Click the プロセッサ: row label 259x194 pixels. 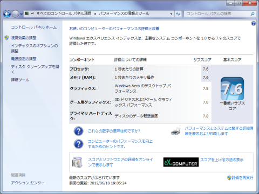click(x=79, y=69)
